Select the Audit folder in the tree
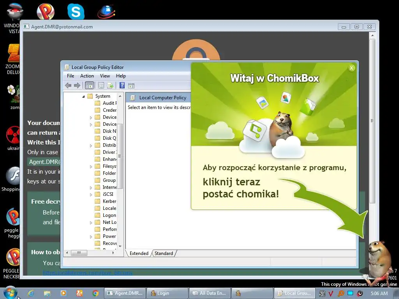 tap(106, 103)
